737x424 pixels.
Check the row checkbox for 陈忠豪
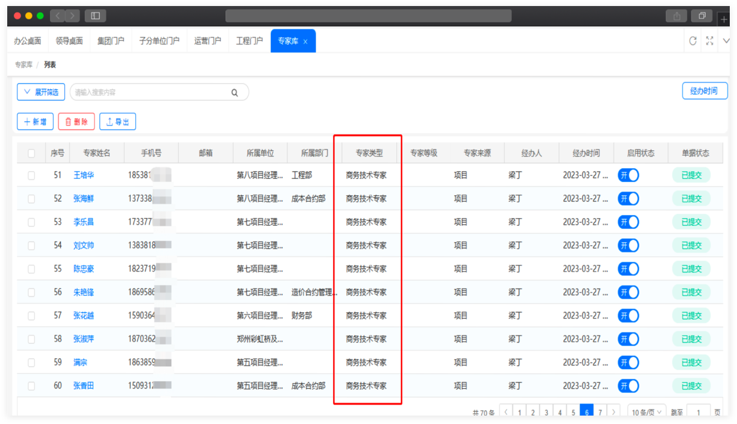(31, 269)
